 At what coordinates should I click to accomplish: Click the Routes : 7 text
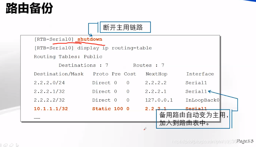tap(148, 65)
